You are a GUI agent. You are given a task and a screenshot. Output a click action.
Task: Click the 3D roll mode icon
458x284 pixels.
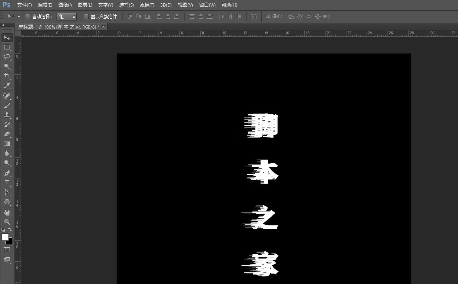(x=300, y=16)
